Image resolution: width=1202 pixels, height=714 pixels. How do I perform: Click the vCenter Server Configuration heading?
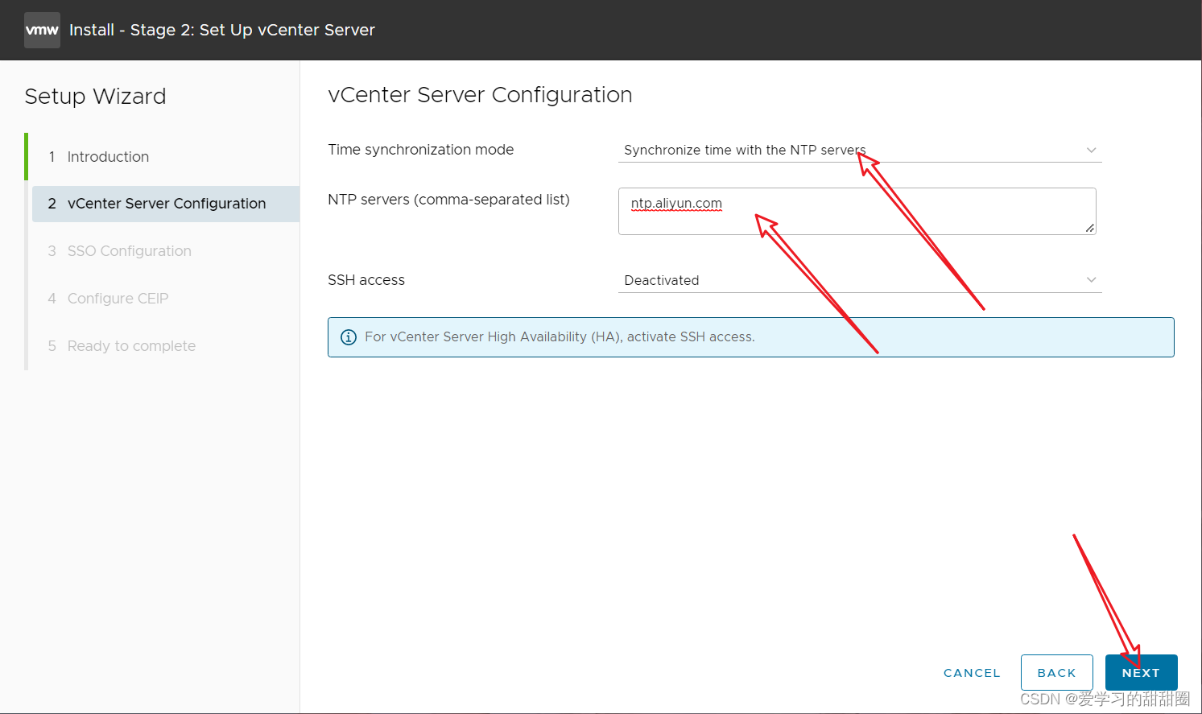click(480, 95)
